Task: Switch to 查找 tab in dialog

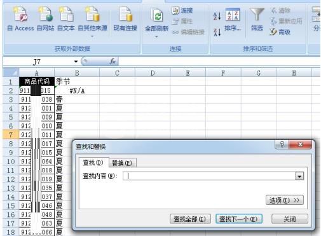Action: (93, 163)
